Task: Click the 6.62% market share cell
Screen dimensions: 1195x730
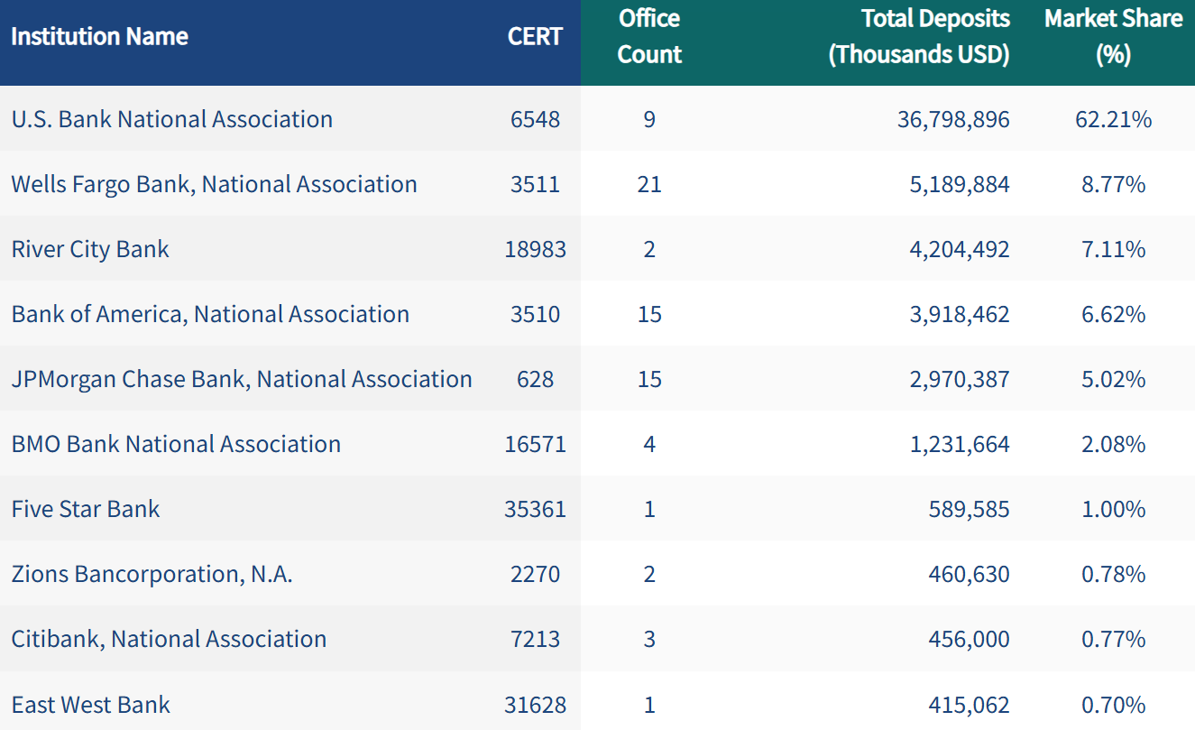Action: tap(1114, 314)
